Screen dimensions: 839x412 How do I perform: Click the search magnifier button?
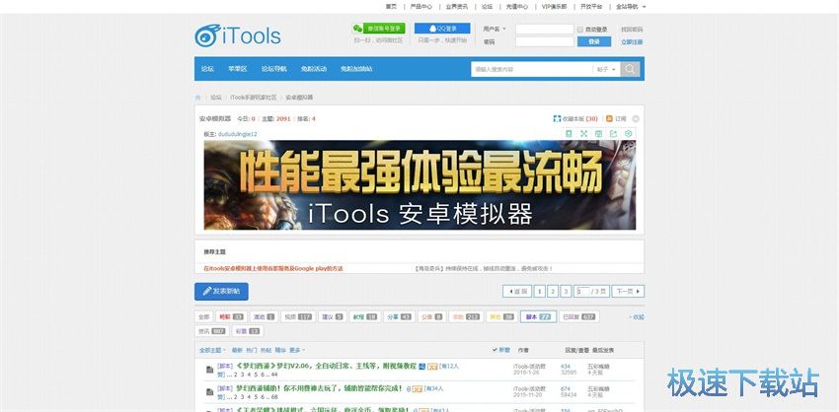631,69
